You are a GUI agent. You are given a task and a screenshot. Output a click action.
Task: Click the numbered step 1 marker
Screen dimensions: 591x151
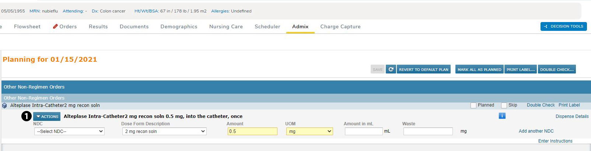(27, 116)
